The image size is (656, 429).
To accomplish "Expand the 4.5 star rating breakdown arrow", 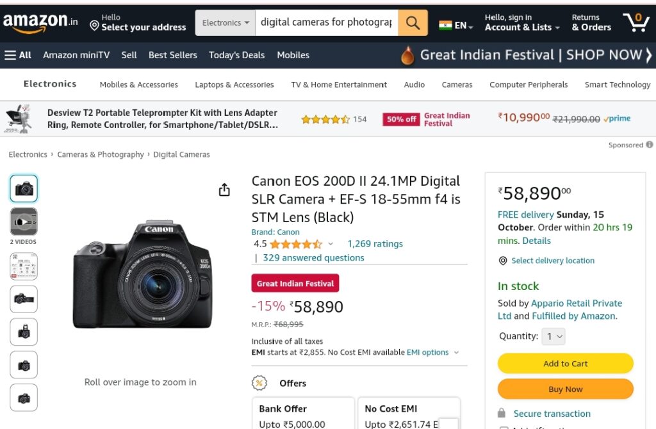I will (x=331, y=244).
